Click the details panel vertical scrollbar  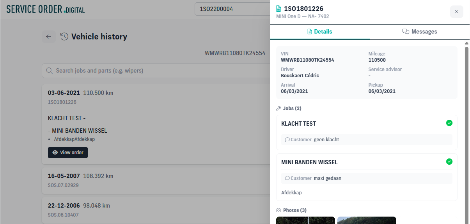tap(466, 133)
